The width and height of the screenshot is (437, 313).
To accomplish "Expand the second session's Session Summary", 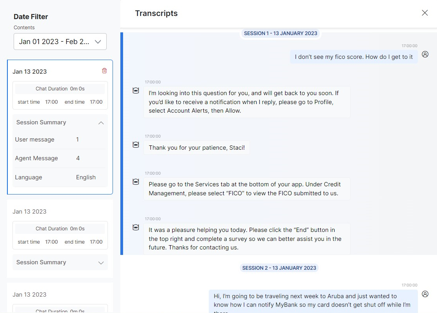I will point(101,263).
